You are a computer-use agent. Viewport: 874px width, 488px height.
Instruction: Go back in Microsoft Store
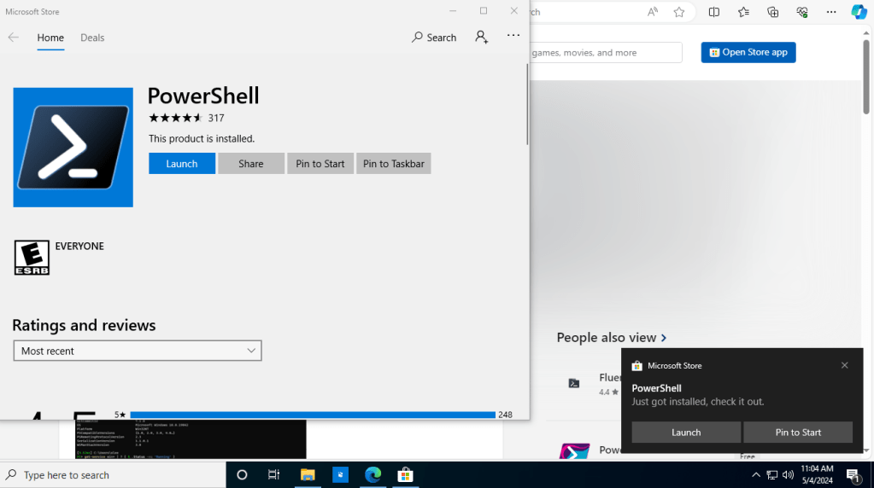coord(14,38)
